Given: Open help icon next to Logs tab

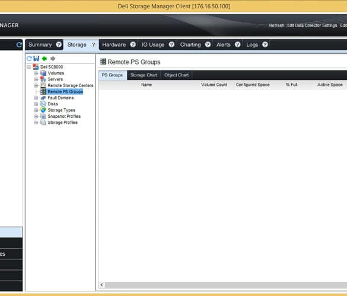Looking at the screenshot, I should tap(265, 44).
